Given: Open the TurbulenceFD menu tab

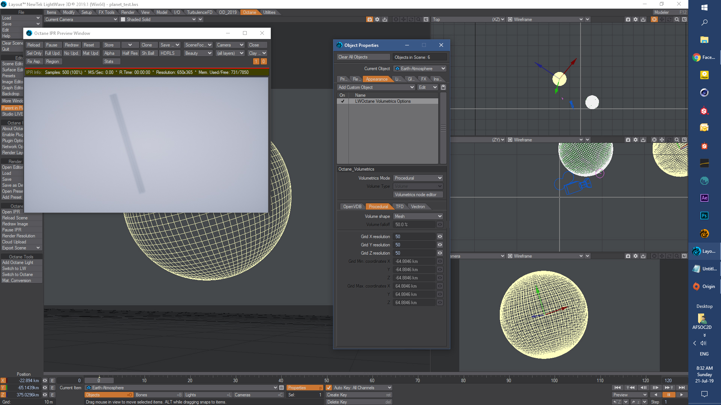Looking at the screenshot, I should coord(199,12).
